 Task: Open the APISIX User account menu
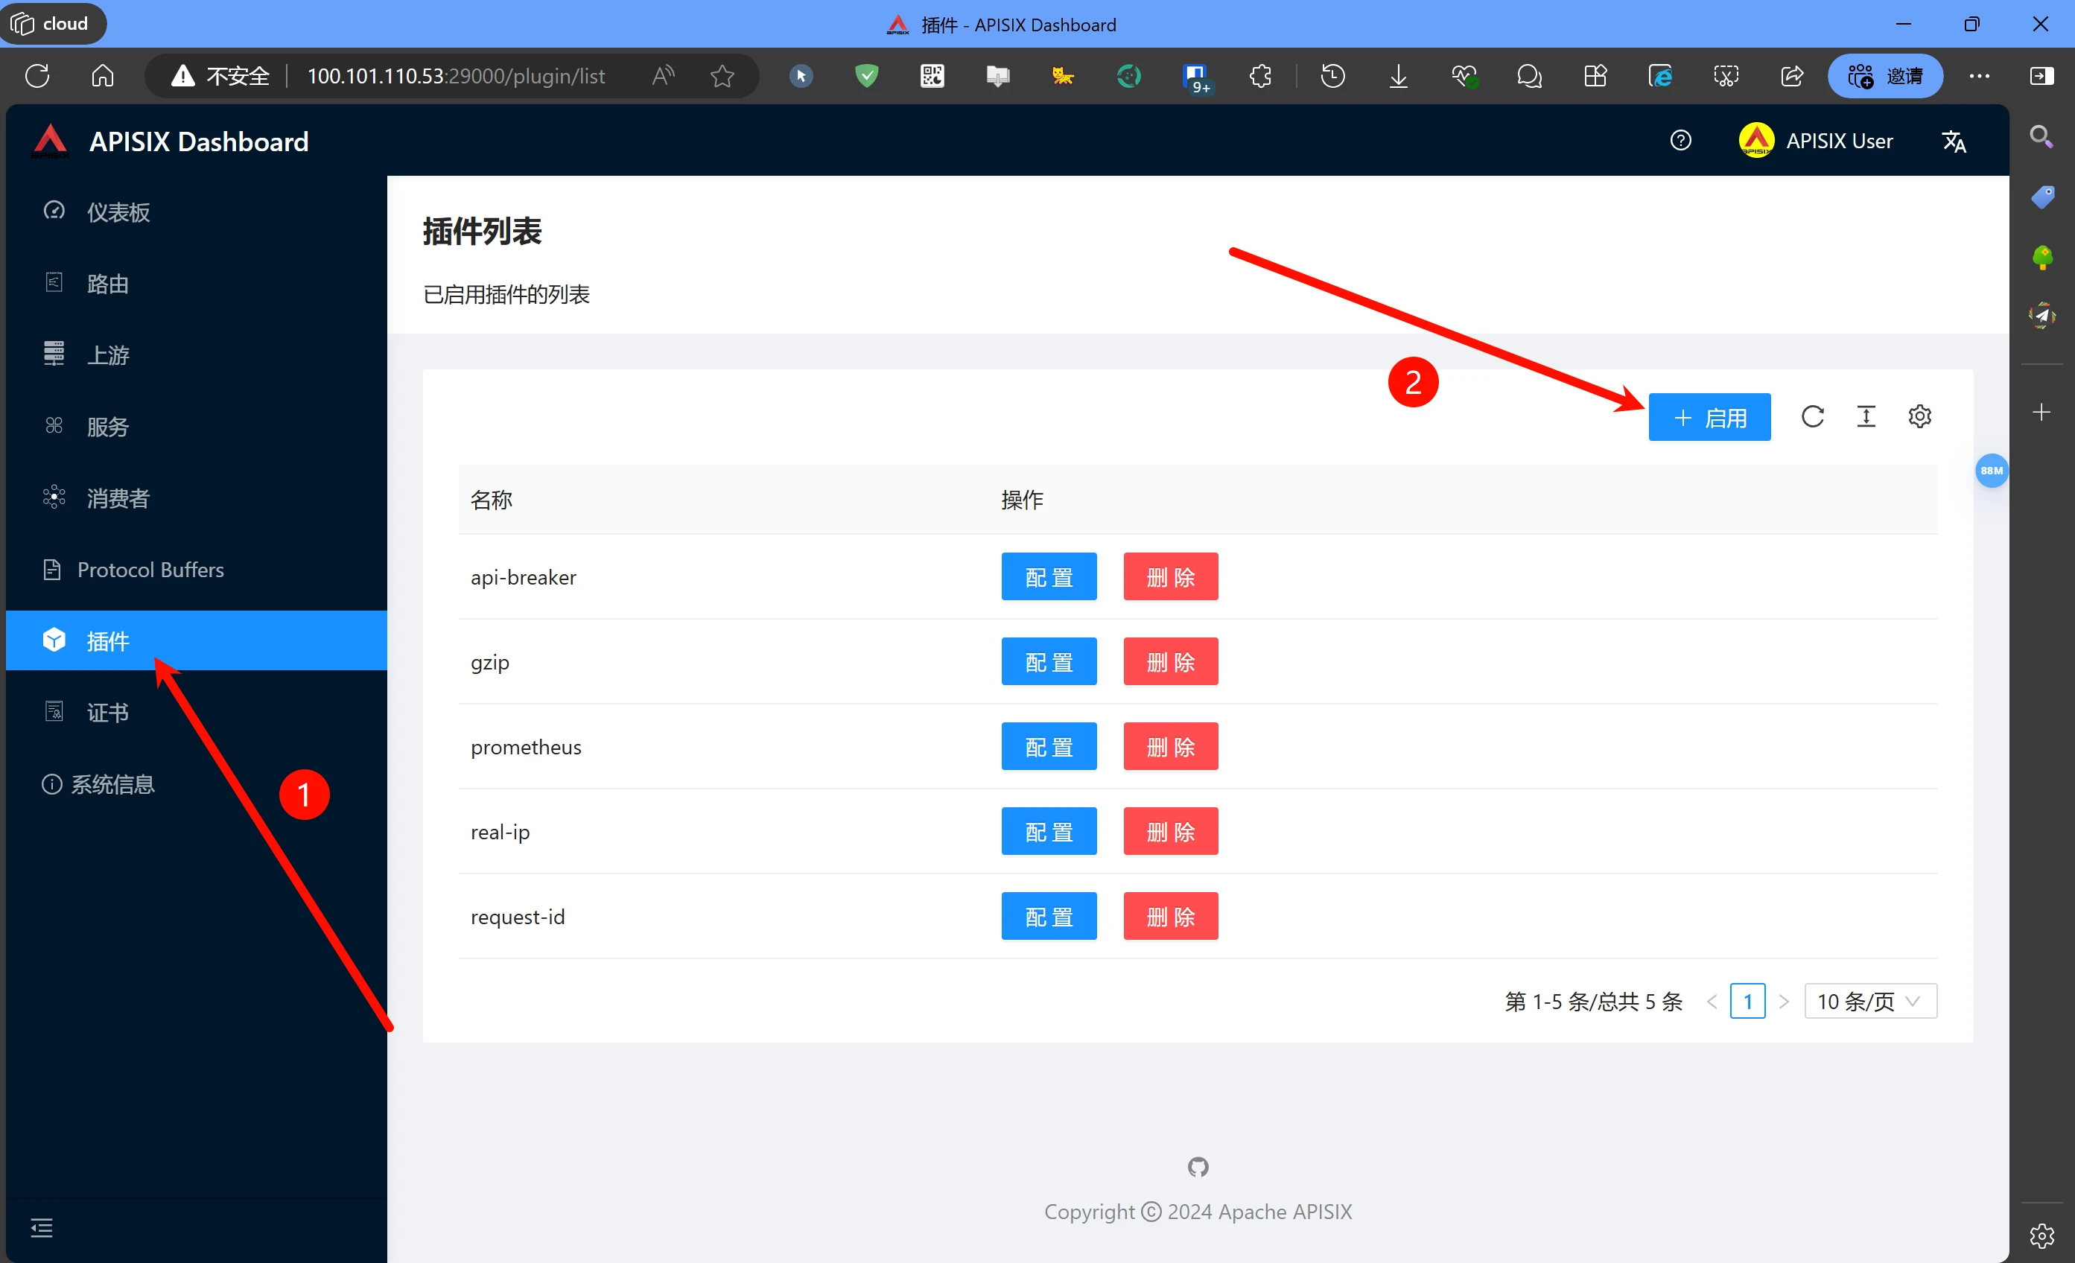coord(1817,141)
